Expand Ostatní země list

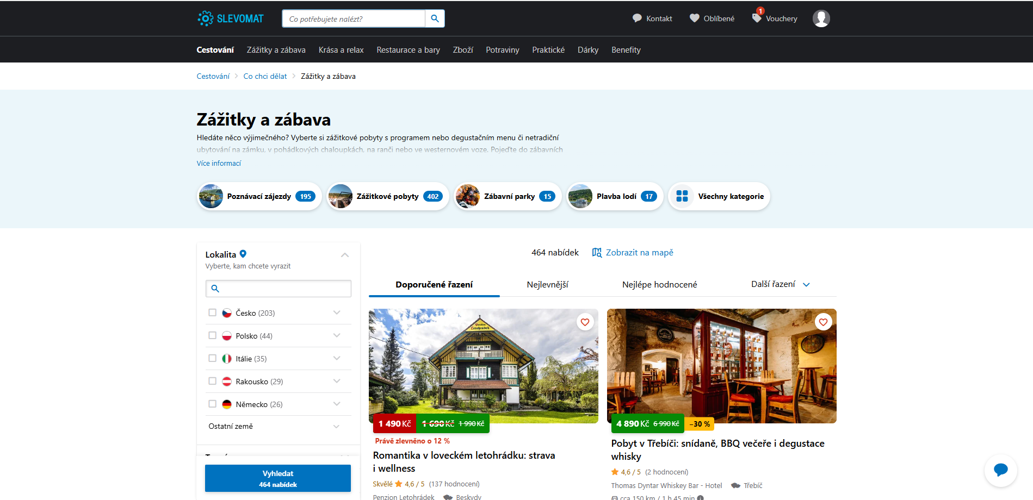(x=278, y=427)
